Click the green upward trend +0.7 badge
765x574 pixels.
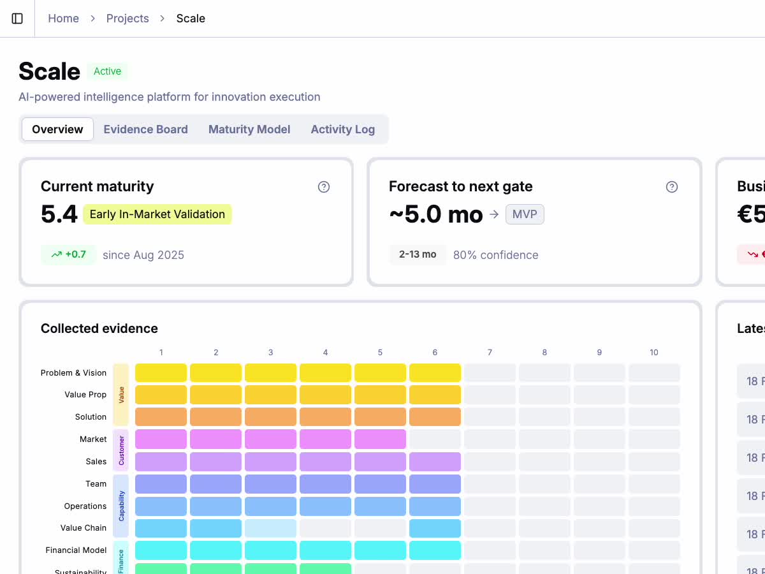point(68,254)
